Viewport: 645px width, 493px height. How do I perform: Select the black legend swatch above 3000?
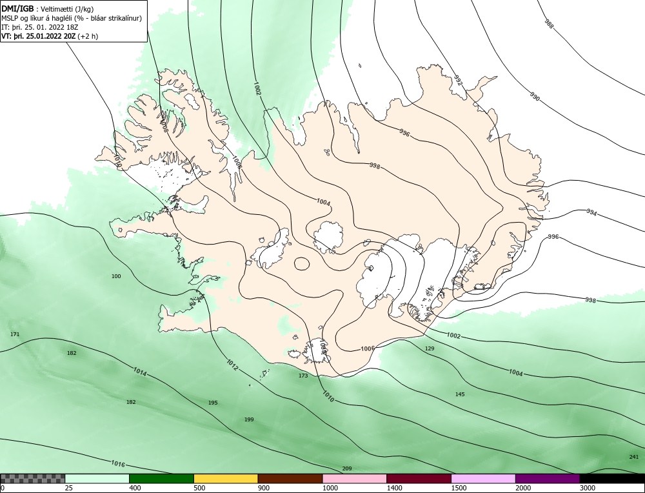point(612,479)
